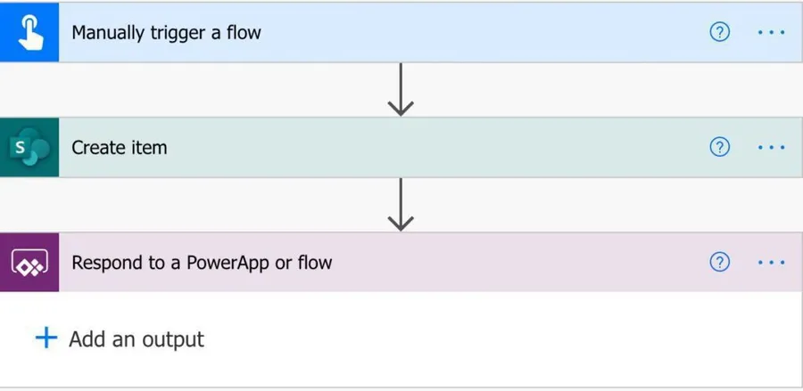Insert step on arrow below Create item

click(x=401, y=205)
